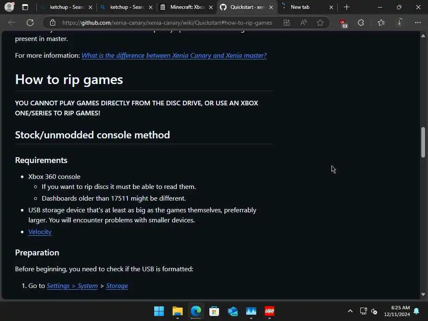Open the Xenia Canary versus master link

[x=174, y=56]
